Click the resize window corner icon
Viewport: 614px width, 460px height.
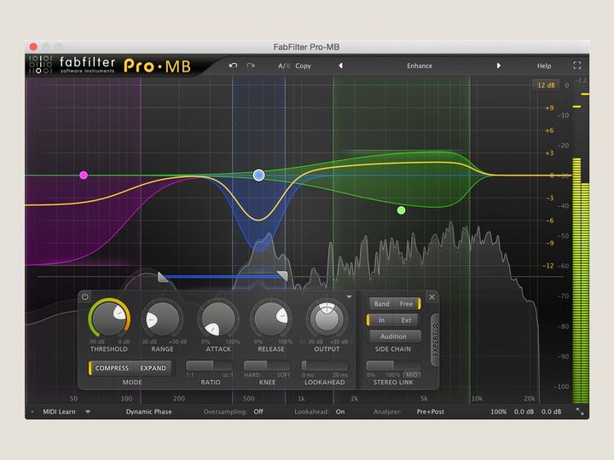click(580, 411)
